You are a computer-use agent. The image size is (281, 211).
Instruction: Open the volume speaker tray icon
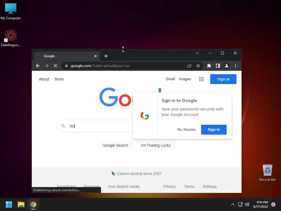point(247,204)
